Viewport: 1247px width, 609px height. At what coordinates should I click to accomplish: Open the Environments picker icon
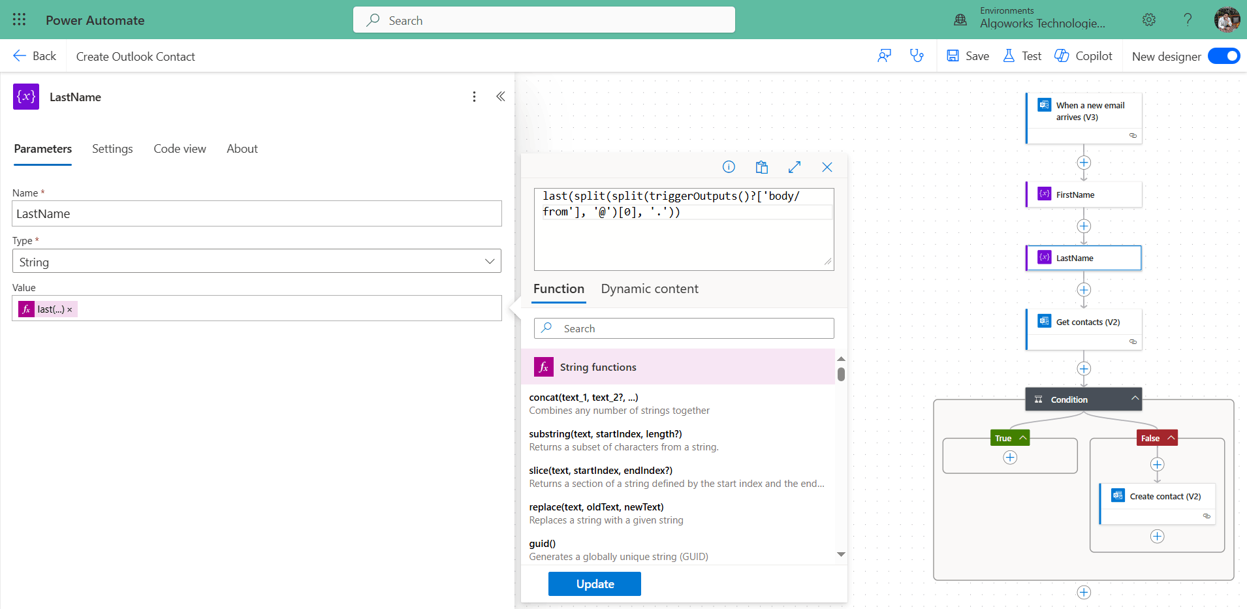[960, 20]
